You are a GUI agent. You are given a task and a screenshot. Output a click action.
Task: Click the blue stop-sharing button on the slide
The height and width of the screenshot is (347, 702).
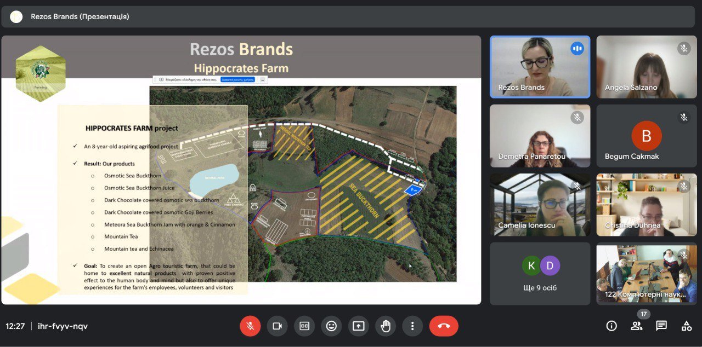click(238, 79)
